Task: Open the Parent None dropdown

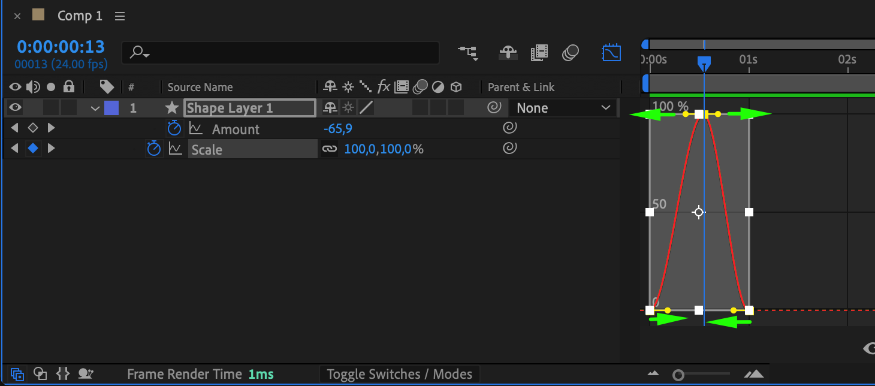Action: 562,108
